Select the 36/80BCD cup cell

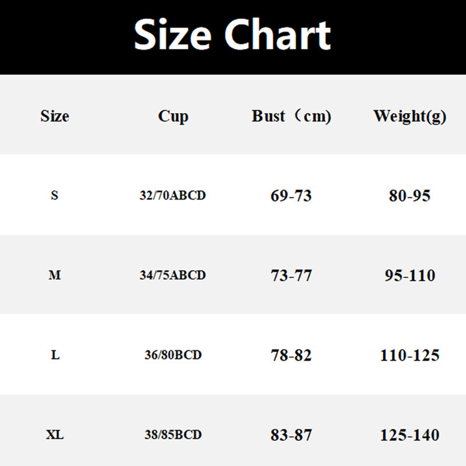173,355
